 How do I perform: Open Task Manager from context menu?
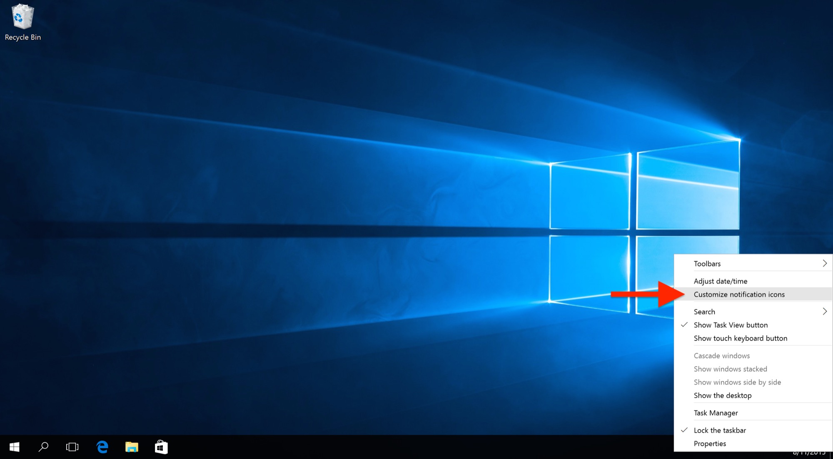click(716, 412)
